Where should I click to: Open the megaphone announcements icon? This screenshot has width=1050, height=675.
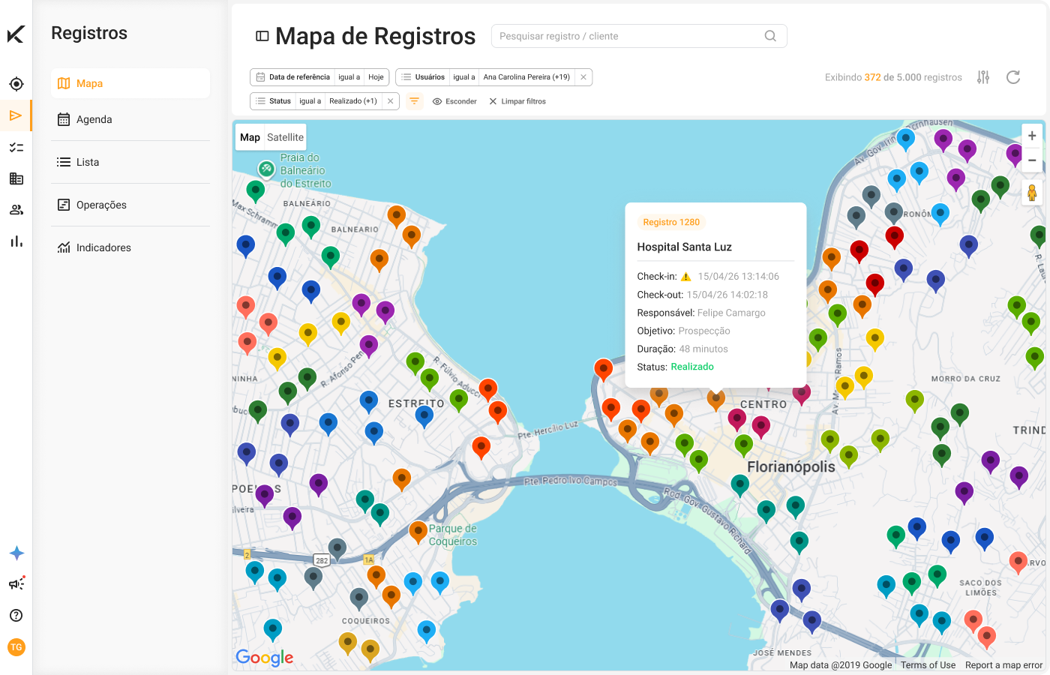point(16,583)
